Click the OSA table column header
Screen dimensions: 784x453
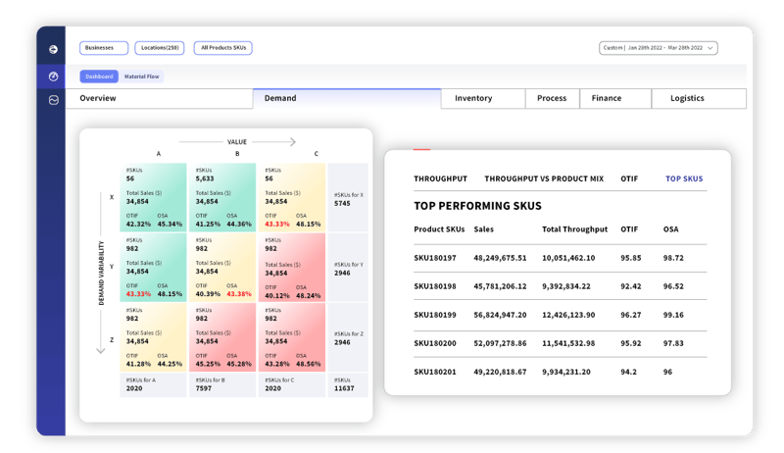pos(670,229)
